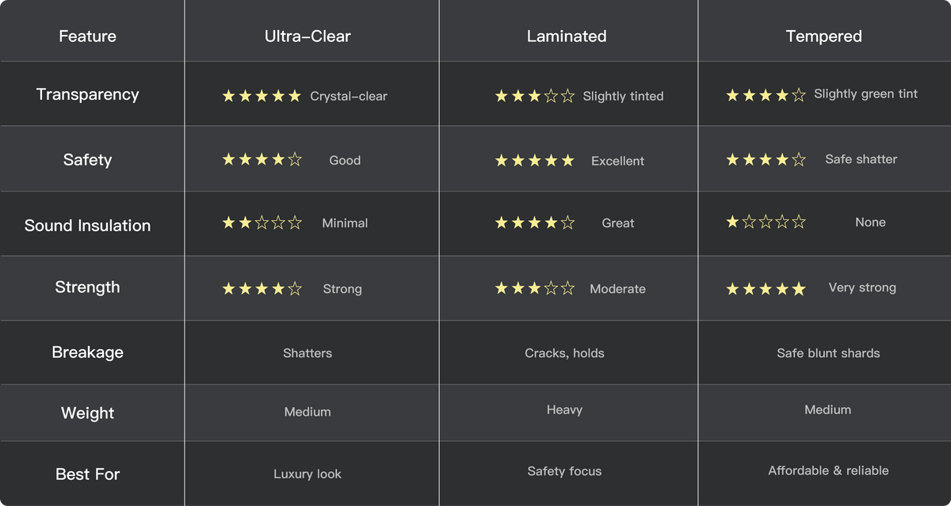Click the Tempered Transparency star rating

click(766, 95)
